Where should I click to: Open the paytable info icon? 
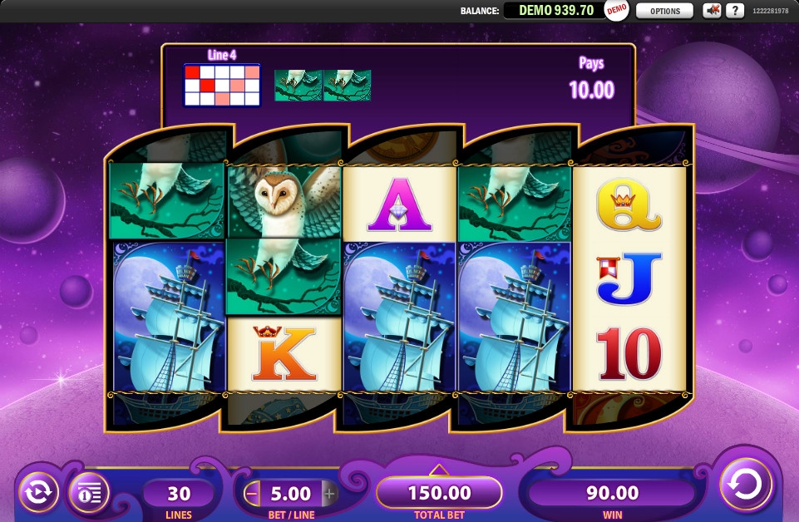click(89, 493)
